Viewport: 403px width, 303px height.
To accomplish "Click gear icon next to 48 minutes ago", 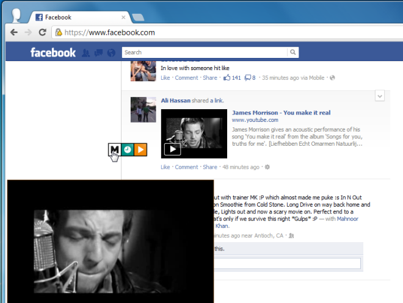I will (267, 167).
